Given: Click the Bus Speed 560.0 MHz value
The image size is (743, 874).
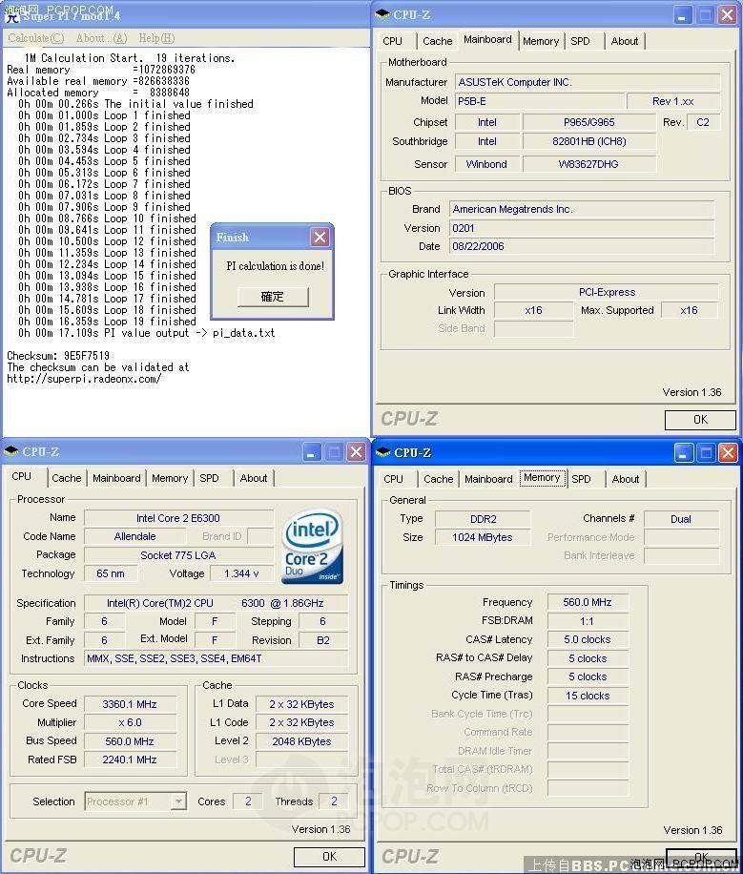Looking at the screenshot, I should tap(130, 741).
